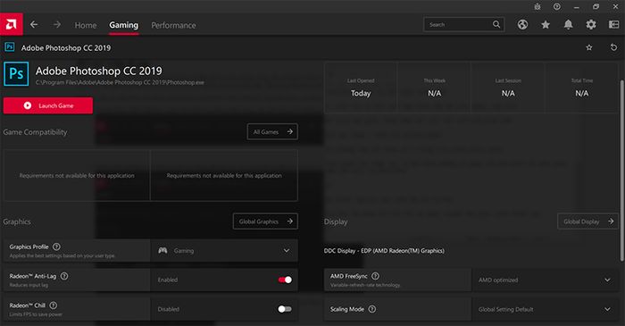The width and height of the screenshot is (625, 326).
Task: Open favorites star in top toolbar
Action: [x=546, y=25]
